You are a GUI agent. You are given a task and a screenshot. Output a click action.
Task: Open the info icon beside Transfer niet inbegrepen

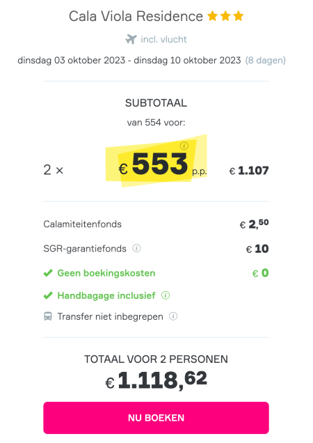[173, 316]
